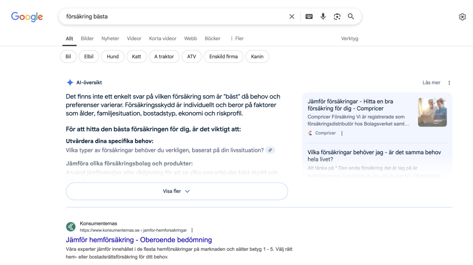Clear the search query with X
Viewport: 473px width, 265px height.
click(292, 17)
